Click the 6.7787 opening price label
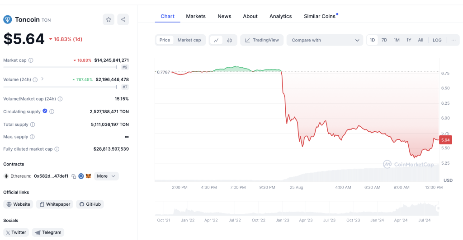Screen dimensions: 463x240 click(x=163, y=72)
